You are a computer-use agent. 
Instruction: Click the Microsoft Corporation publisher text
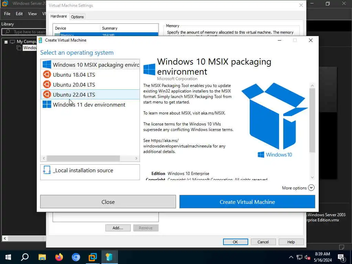[177, 79]
